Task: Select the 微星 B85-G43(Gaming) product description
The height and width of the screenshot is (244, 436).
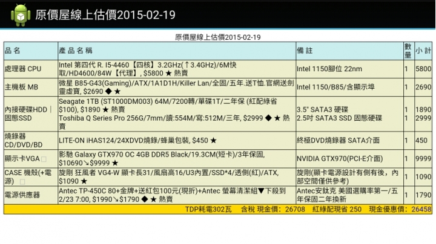Action: pyautogui.click(x=176, y=88)
